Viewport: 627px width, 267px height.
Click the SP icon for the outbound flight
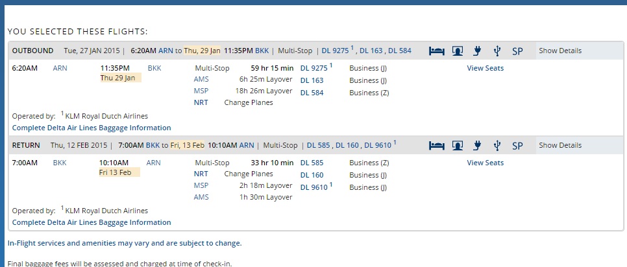click(x=517, y=51)
